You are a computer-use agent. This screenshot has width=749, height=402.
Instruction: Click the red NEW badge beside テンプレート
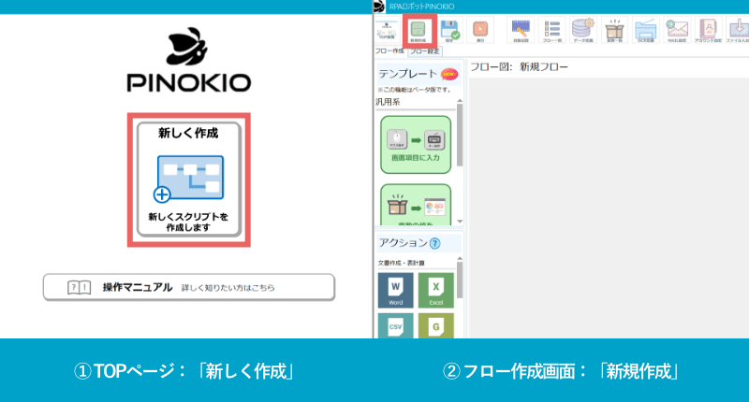[449, 75]
